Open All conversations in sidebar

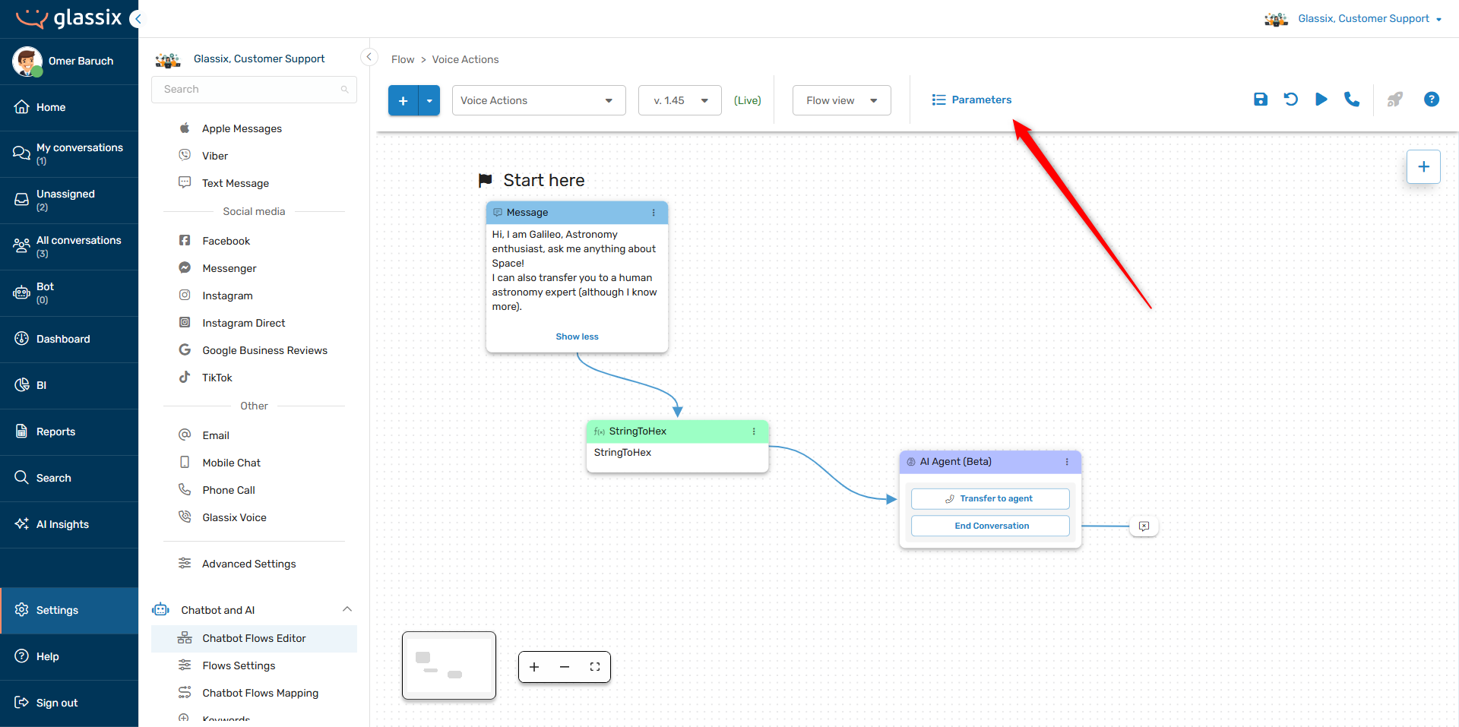pos(69,246)
